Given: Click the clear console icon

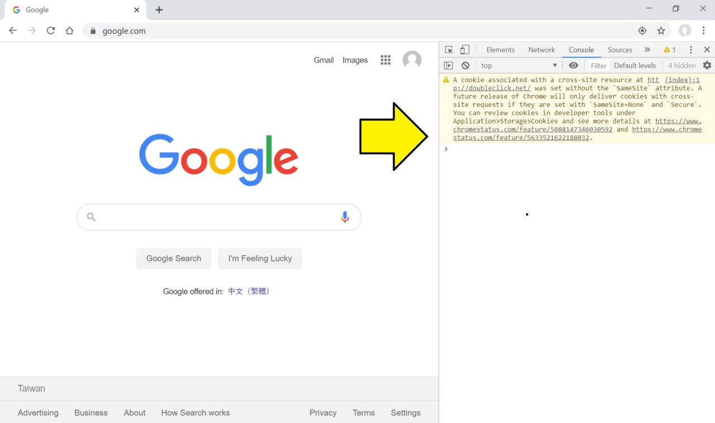Looking at the screenshot, I should [465, 65].
